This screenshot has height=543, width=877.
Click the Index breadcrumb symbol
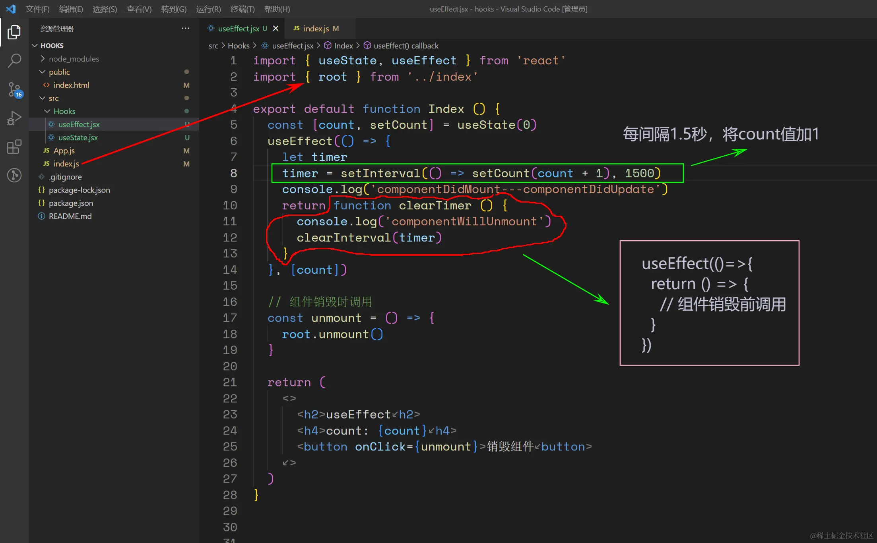click(x=343, y=46)
